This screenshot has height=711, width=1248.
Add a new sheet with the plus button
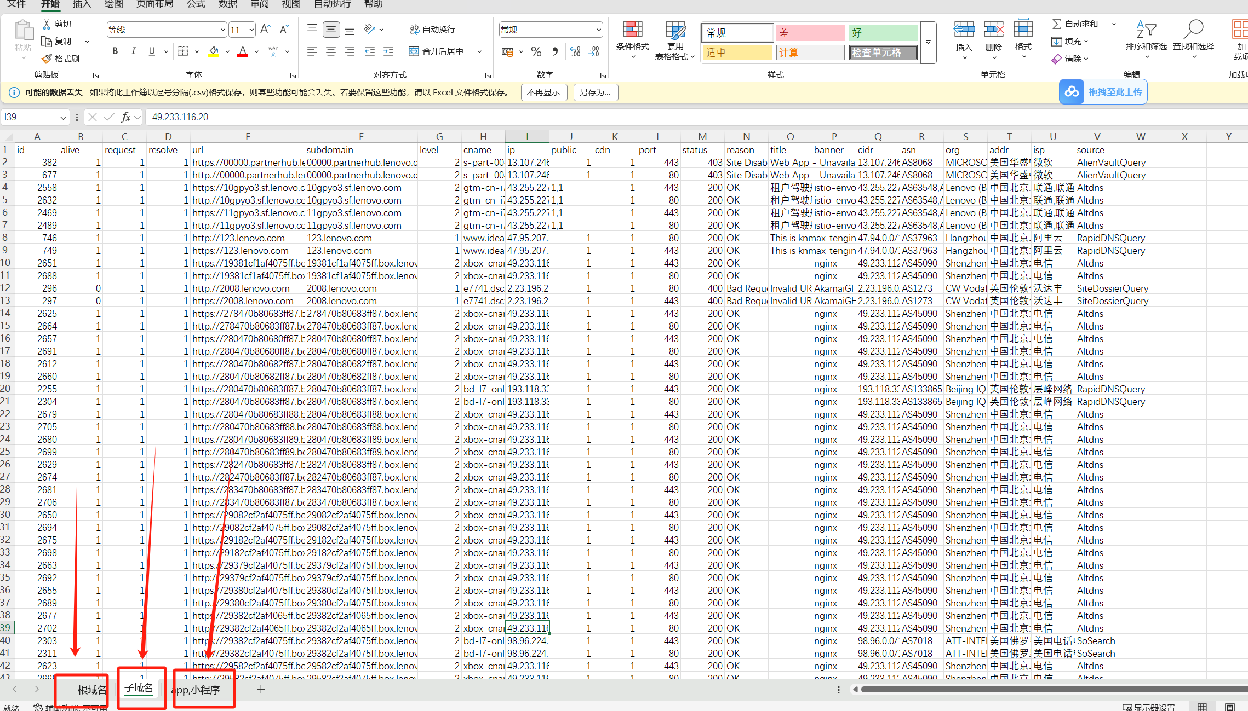261,690
